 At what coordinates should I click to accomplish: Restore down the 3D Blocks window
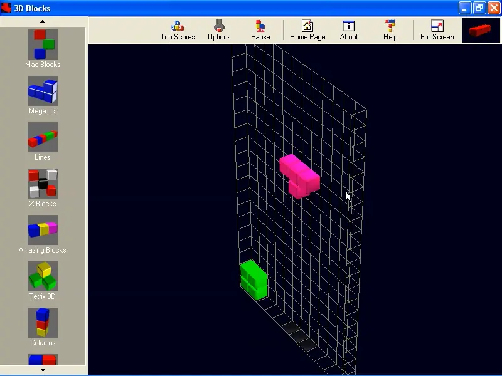click(479, 8)
